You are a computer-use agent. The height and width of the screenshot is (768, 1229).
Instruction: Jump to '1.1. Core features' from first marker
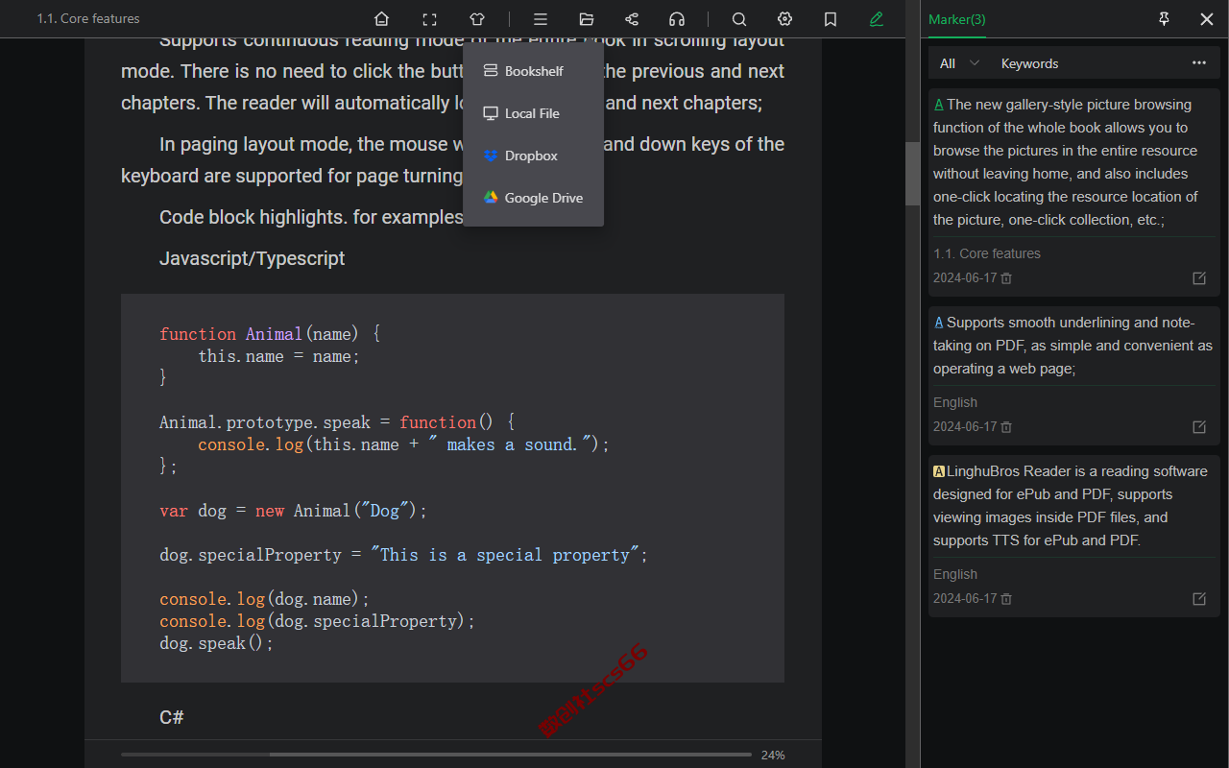[987, 253]
